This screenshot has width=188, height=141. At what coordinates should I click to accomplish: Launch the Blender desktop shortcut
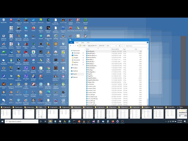[11, 93]
